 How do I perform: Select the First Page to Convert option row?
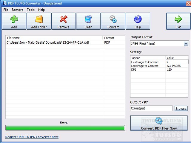click(x=145, y=62)
